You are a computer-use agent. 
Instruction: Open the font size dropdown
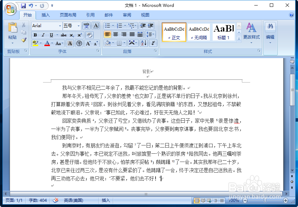[x=78, y=26]
